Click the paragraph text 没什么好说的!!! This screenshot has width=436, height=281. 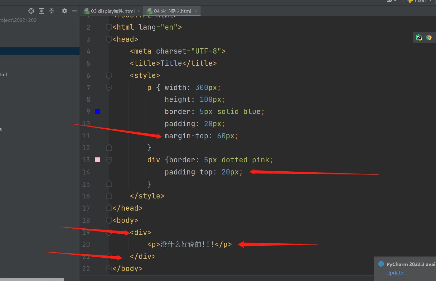pyautogui.click(x=187, y=244)
